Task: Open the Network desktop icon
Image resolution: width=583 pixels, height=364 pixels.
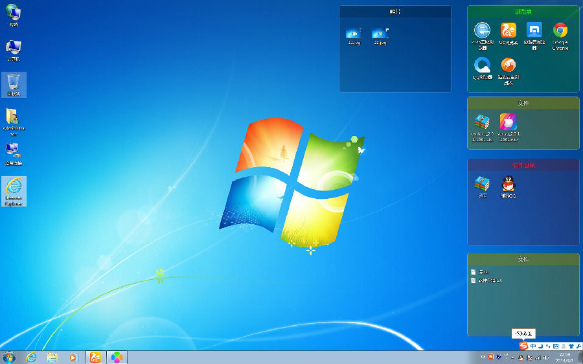Action: click(14, 16)
